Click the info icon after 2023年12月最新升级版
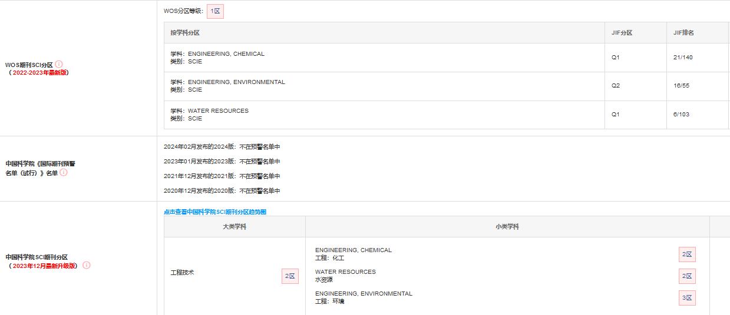The image size is (730, 315). (87, 265)
